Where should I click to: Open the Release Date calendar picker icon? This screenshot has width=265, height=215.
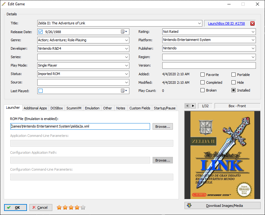click(x=124, y=32)
